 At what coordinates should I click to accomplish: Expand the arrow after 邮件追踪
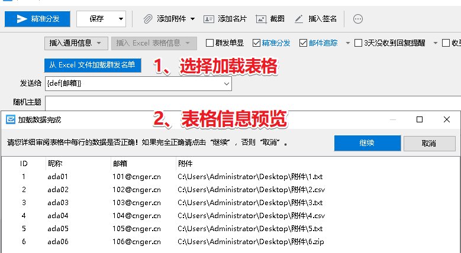coord(348,43)
